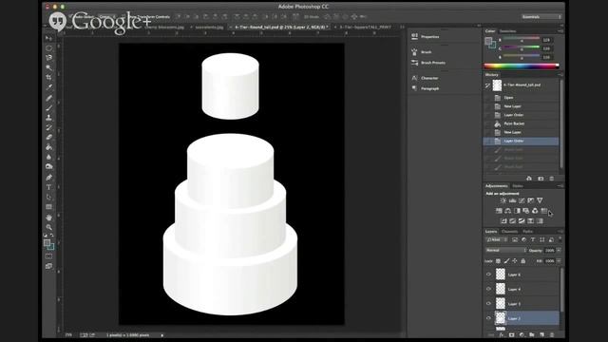Open the Opacity slider arrow
608x342 pixels.
pos(559,251)
